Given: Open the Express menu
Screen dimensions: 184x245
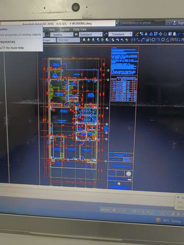Looking at the screenshot, I should [64, 29].
